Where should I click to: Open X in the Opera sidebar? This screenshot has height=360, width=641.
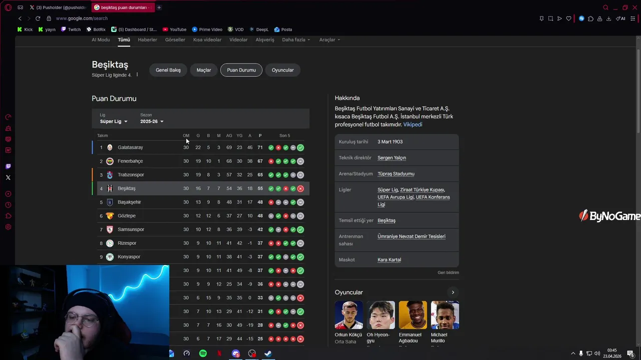(8, 177)
